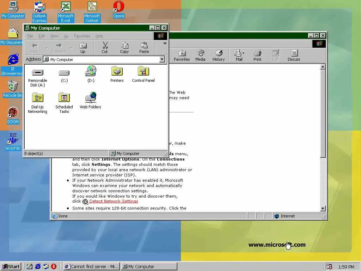Open the View menu
The image size is (361, 271).
coord(54,36)
